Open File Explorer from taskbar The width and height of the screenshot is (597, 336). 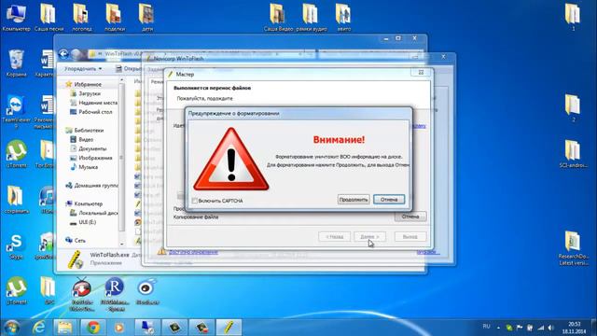pyautogui.click(x=65, y=328)
